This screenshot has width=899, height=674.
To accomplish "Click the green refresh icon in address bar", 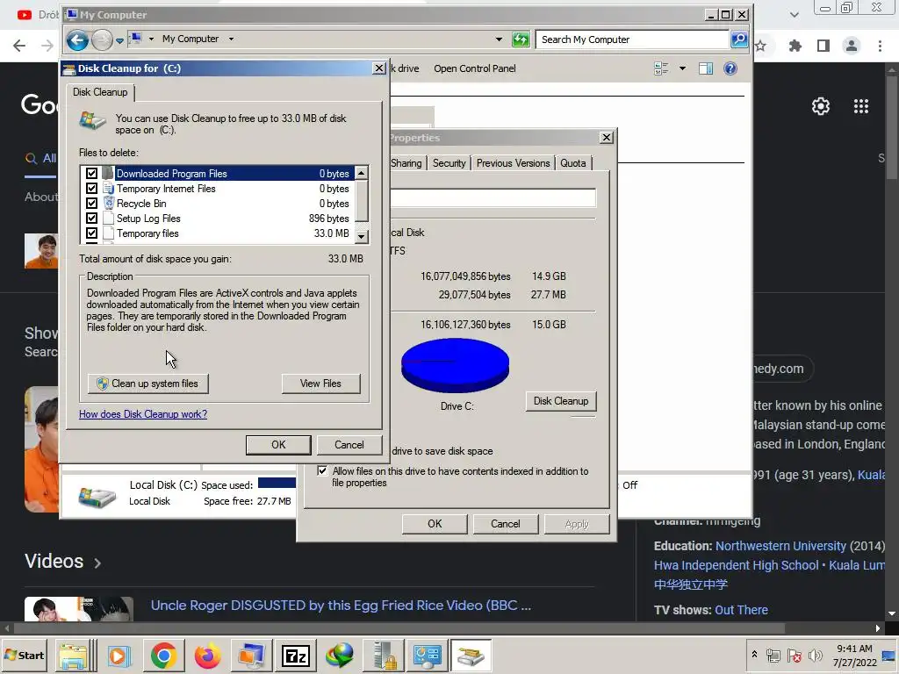I will 521,39.
